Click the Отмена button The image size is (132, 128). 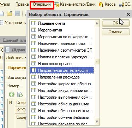point(116,32)
